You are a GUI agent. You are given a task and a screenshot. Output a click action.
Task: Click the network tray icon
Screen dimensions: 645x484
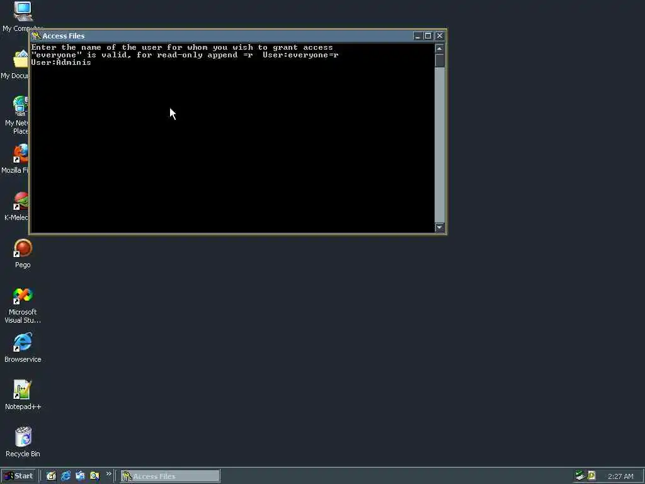(579, 476)
